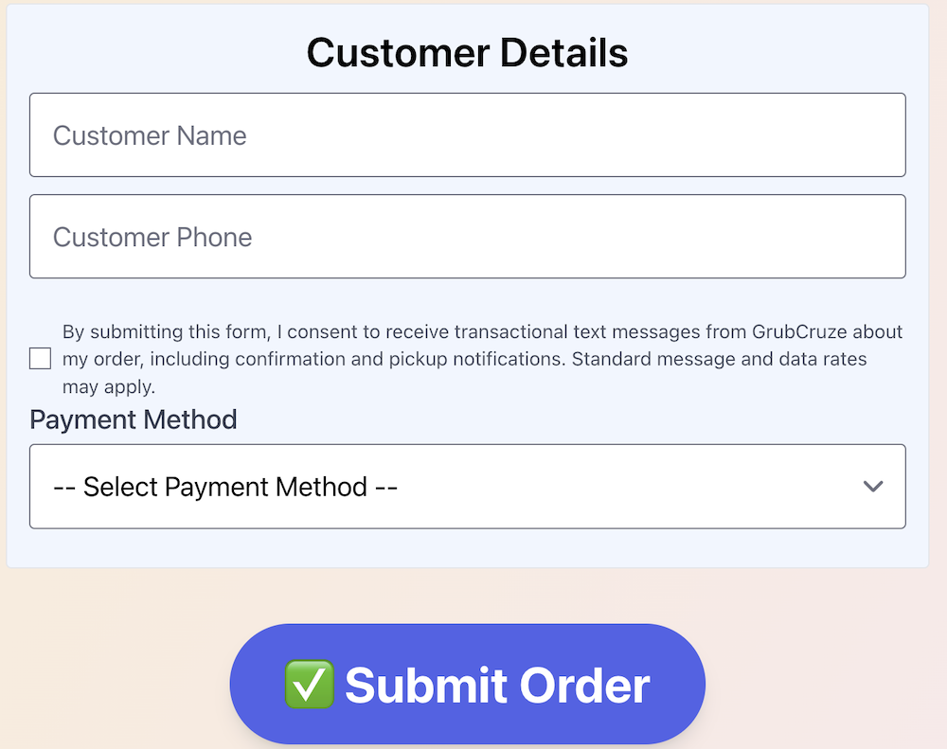
Task: Click the blue Submit Order pill button
Action: pyautogui.click(x=468, y=684)
